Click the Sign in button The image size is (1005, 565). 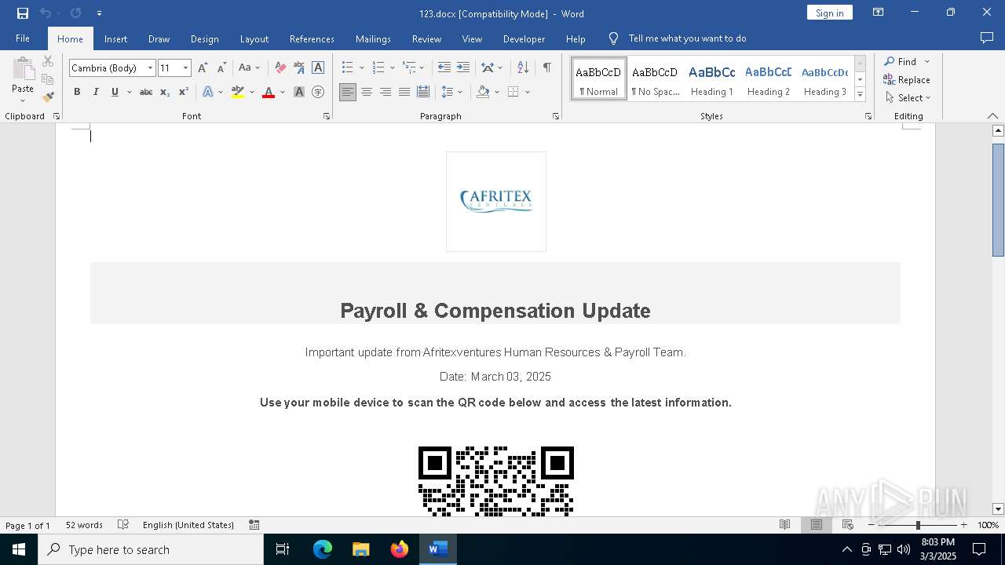pos(829,13)
